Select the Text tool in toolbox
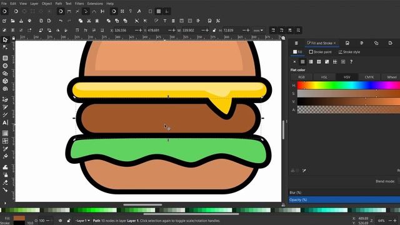400x225 pixels. (5, 122)
